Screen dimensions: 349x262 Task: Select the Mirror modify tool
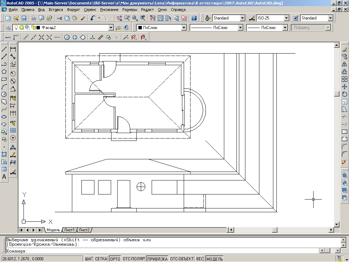coord(345,64)
